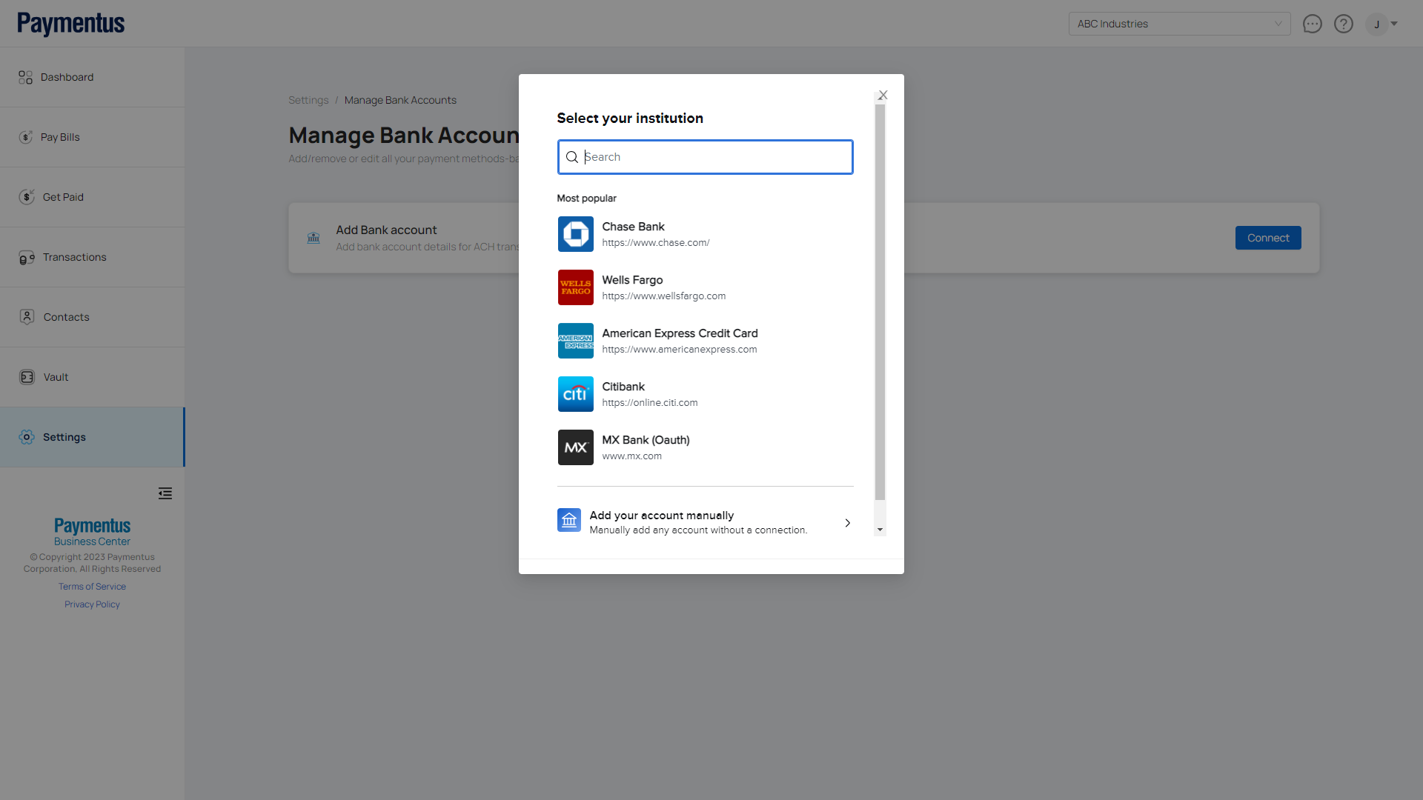Open the Terms of Service link
Screen dimensions: 1423x800
[92, 587]
